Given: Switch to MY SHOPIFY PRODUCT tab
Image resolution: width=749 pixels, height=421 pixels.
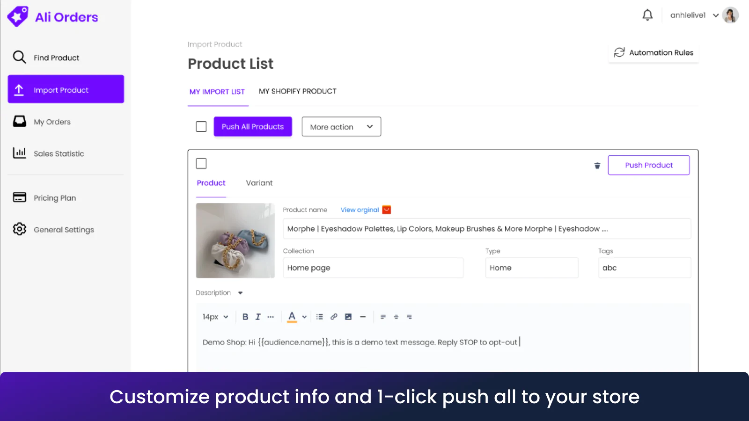Looking at the screenshot, I should pos(298,91).
